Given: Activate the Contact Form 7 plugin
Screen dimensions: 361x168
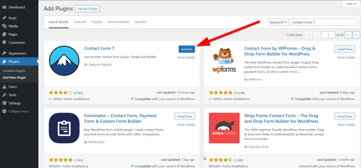Looking at the screenshot, I should pos(187,49).
